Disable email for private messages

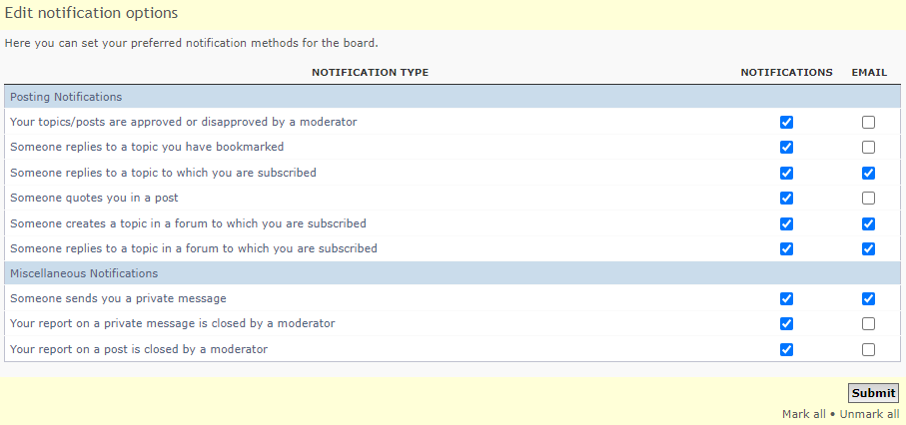(868, 298)
